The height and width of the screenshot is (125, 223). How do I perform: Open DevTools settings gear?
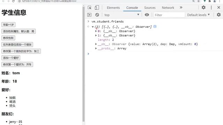(203, 8)
